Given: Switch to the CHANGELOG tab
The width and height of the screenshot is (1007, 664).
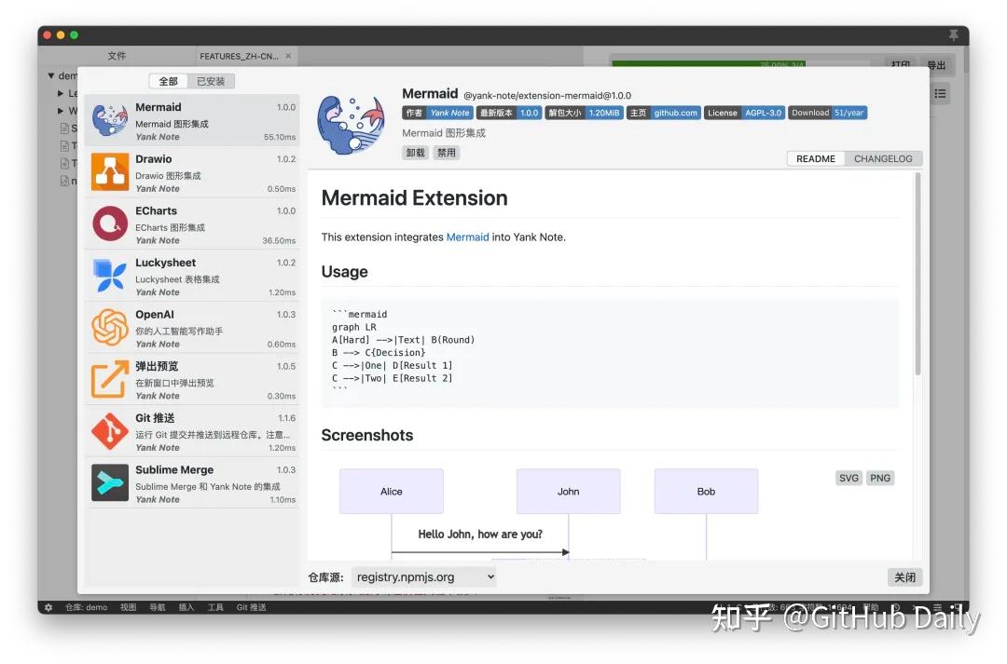Looking at the screenshot, I should 883,158.
